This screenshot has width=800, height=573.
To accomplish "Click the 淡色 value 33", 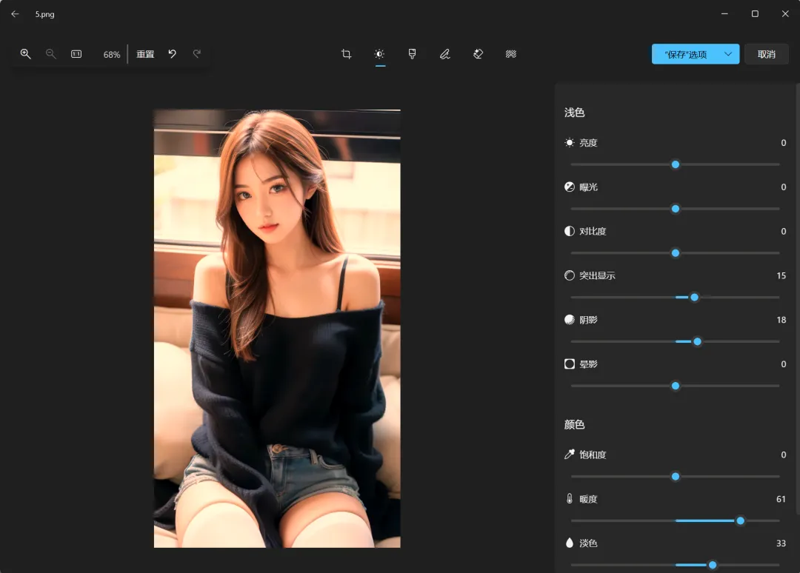I will [x=781, y=543].
